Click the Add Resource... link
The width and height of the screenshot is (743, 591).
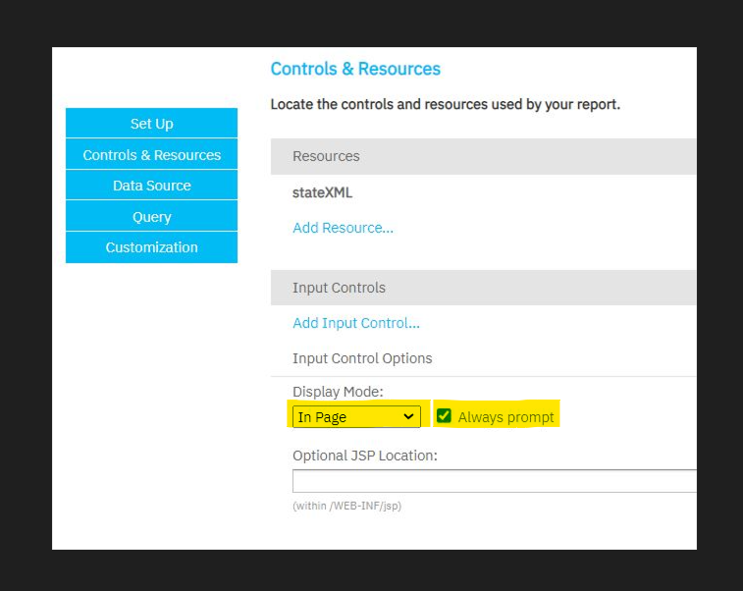tap(344, 228)
